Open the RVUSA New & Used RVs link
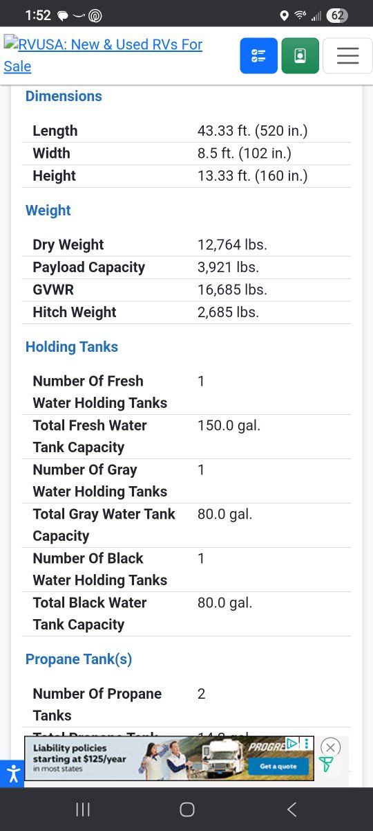 pos(103,55)
